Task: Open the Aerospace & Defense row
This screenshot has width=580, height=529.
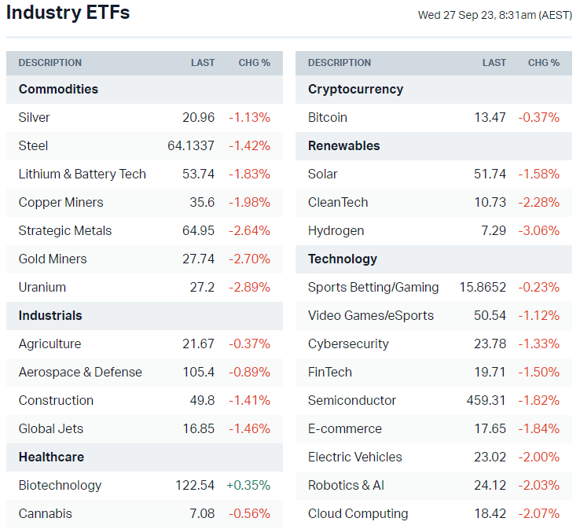Action: coord(80,373)
